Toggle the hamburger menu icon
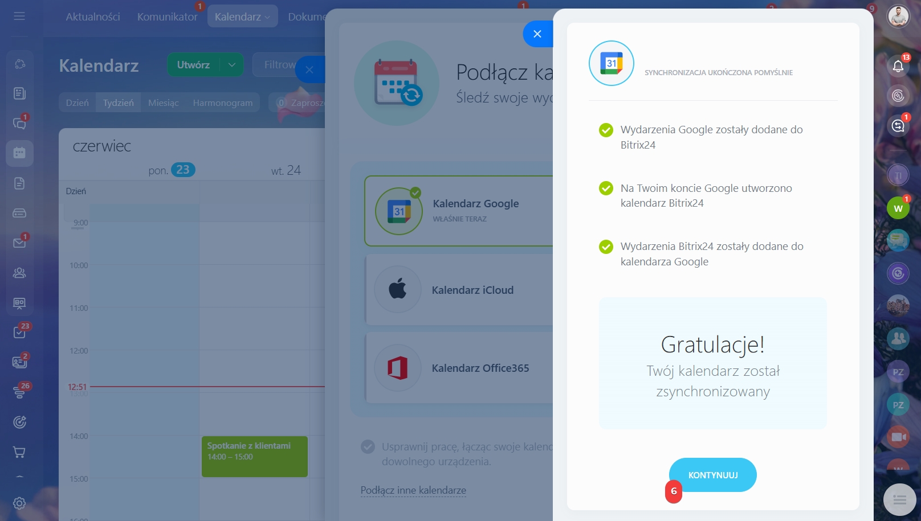The height and width of the screenshot is (521, 921). [19, 16]
